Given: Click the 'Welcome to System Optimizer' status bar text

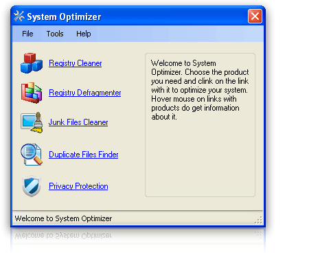Looking at the screenshot, I should pos(63,218).
